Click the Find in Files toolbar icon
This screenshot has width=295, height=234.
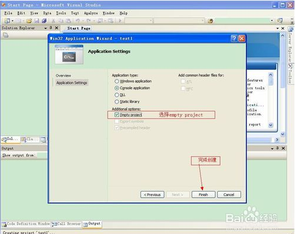[210, 21]
